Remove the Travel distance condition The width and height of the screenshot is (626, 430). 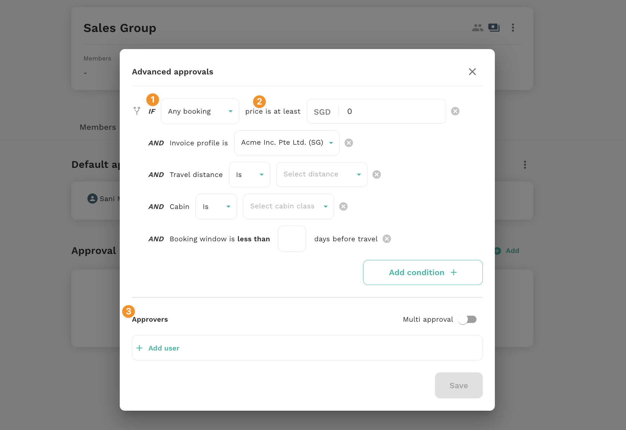[377, 174]
